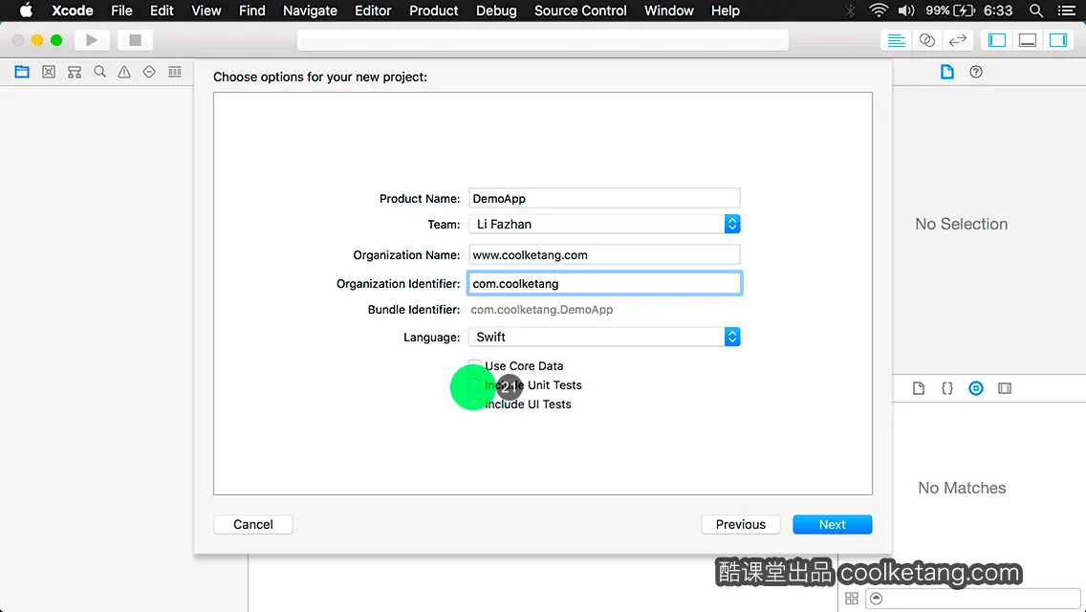This screenshot has width=1086, height=612.
Task: Open the Find navigator magnifier icon
Action: click(99, 72)
